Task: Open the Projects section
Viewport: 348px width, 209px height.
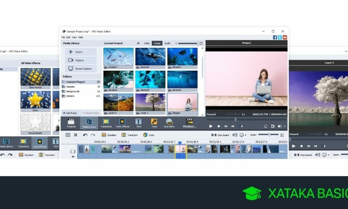Action: coord(71,123)
